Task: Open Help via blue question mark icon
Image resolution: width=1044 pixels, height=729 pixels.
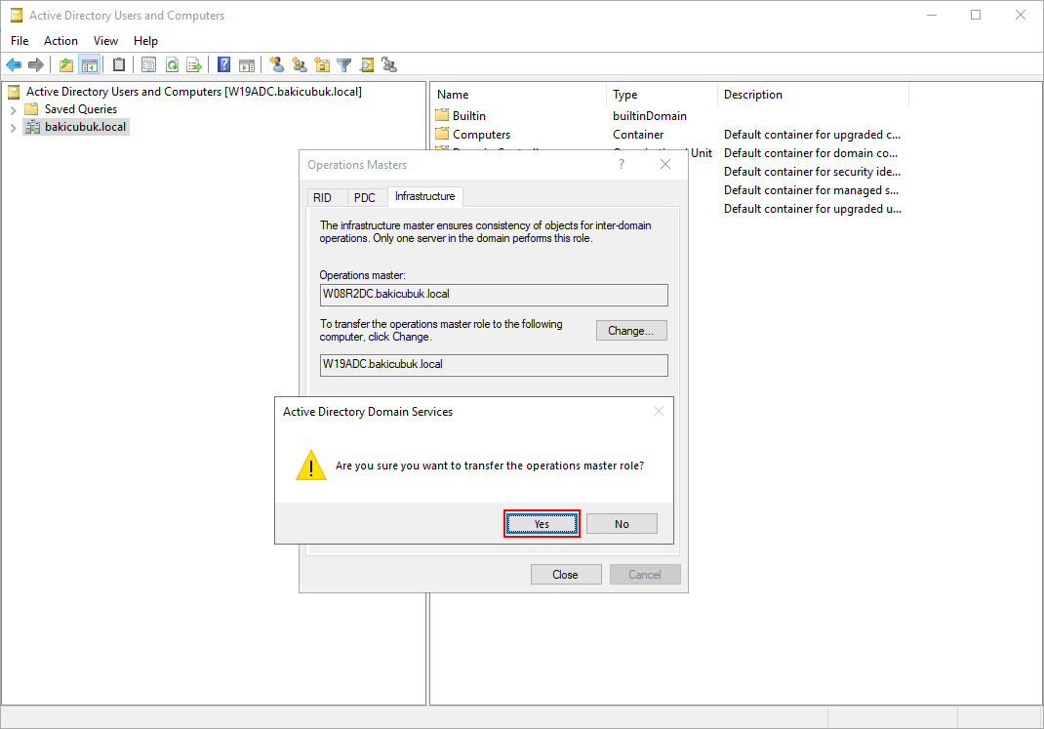Action: 224,65
